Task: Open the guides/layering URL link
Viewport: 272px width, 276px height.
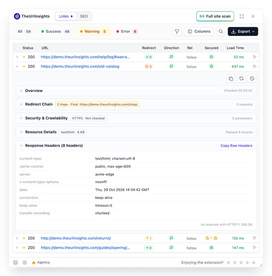Action: click(85, 248)
